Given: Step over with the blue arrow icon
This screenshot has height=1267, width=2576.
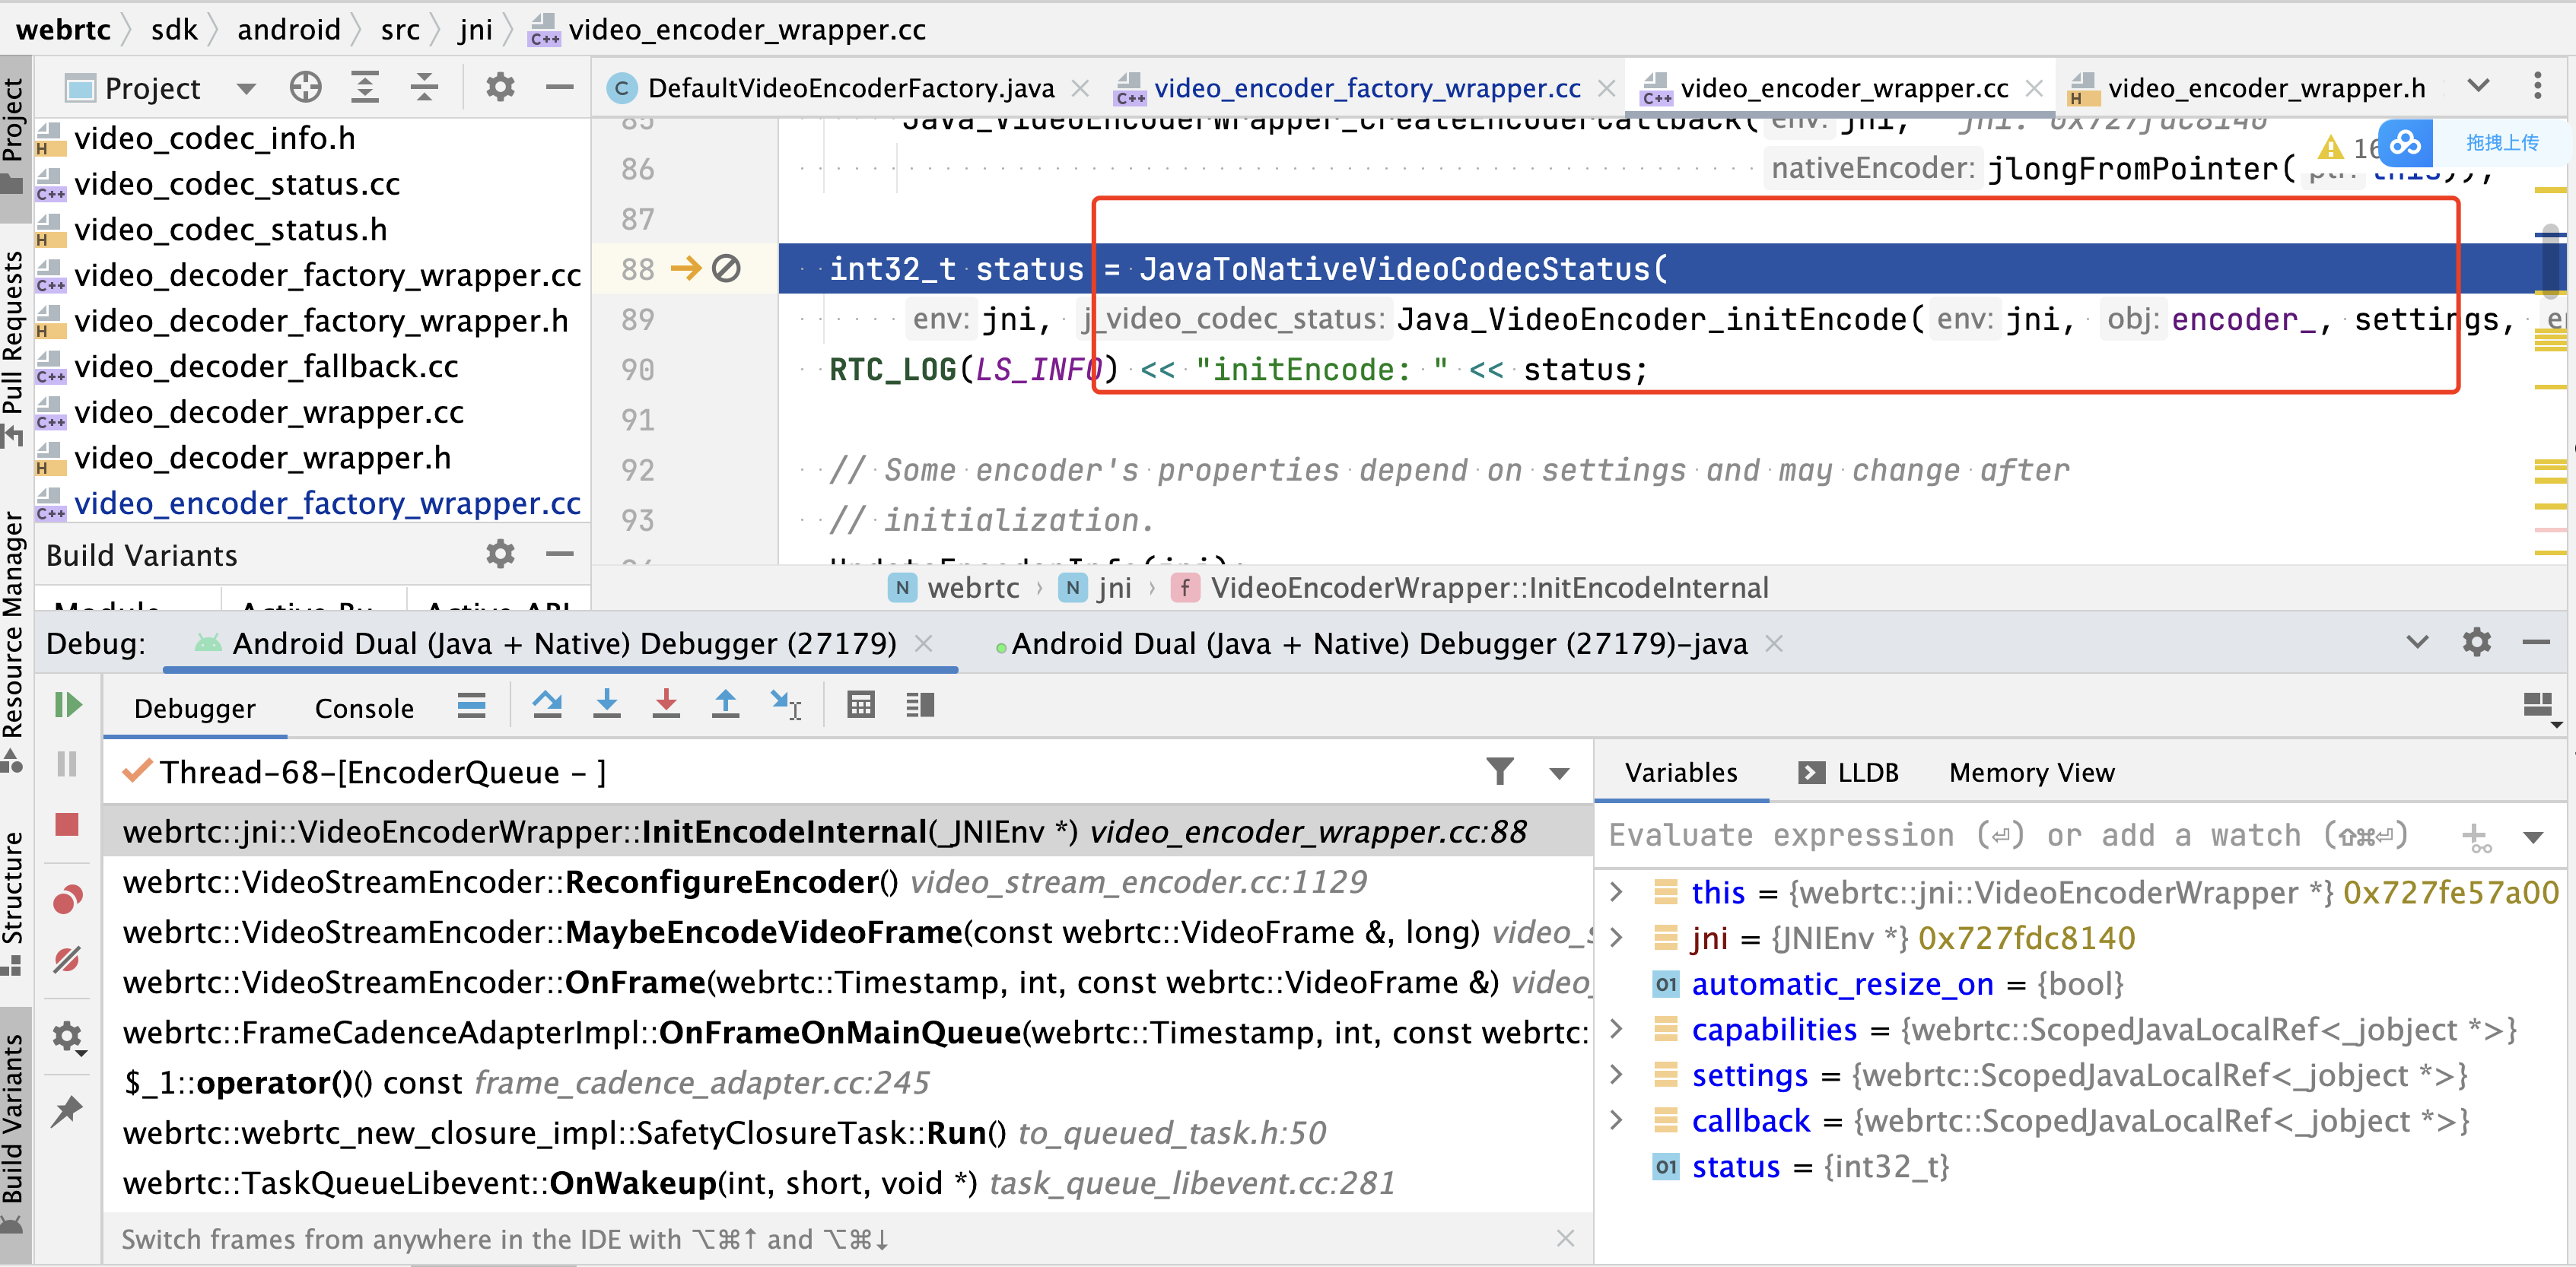Looking at the screenshot, I should (x=547, y=706).
